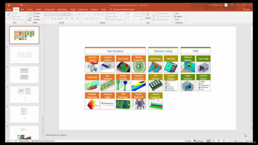This screenshot has height=145, width=258.
Task: Click the Biçim Boyacısı format painter
Action: pyautogui.click(x=19, y=20)
